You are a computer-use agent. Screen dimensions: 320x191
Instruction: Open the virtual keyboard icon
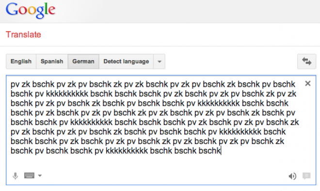point(29,175)
